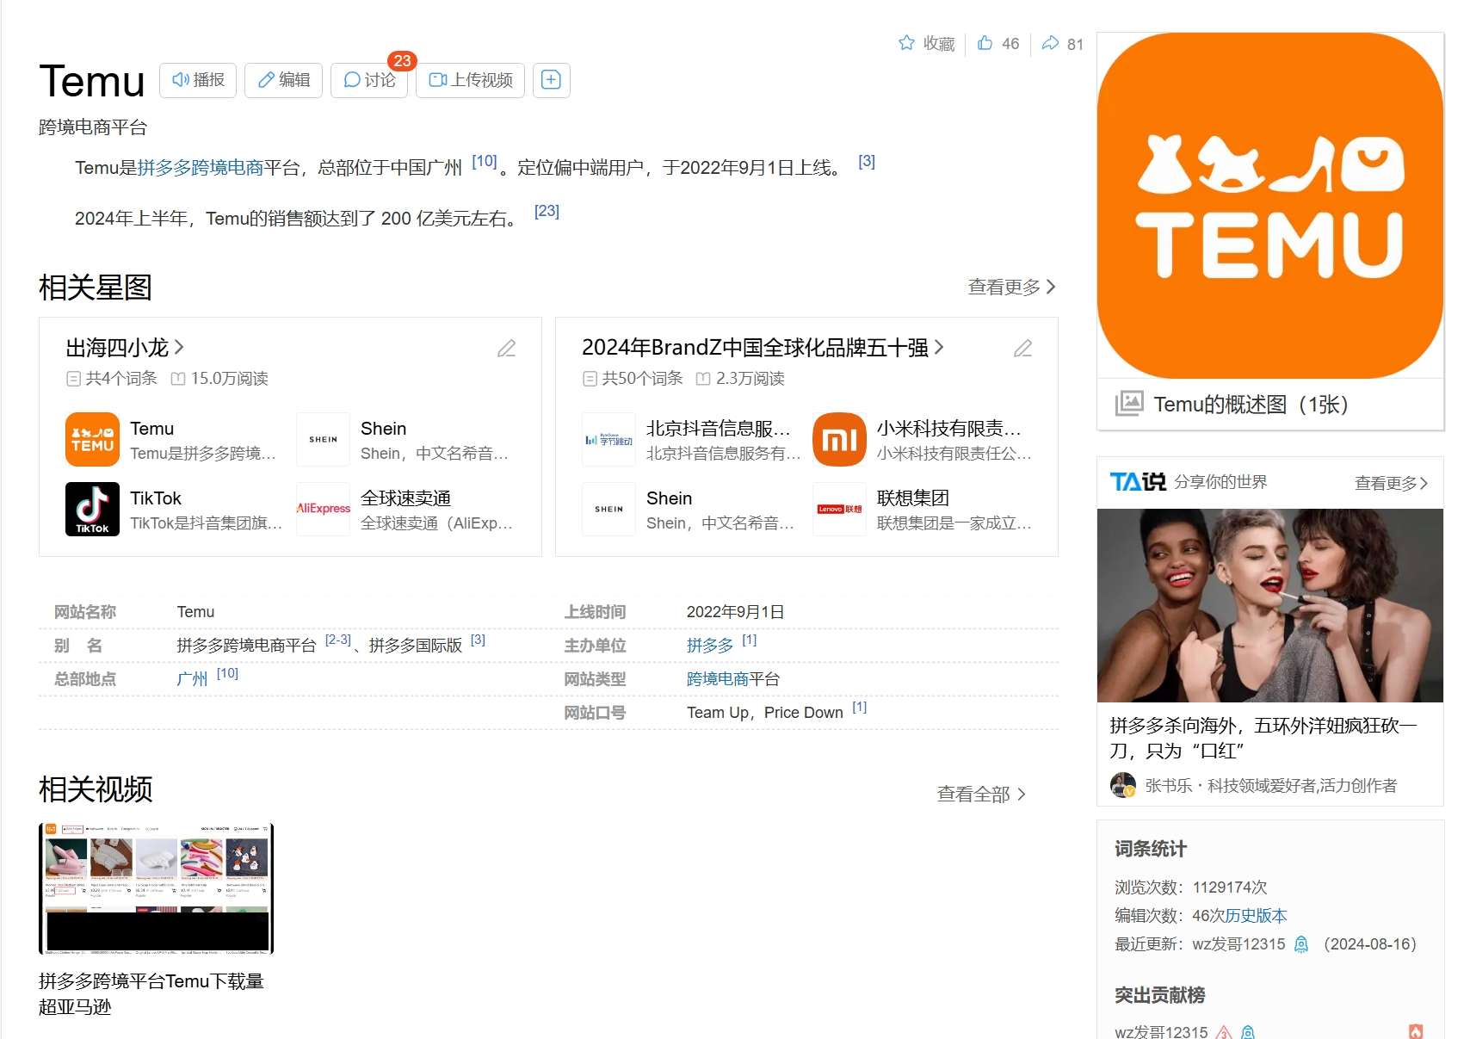This screenshot has height=1039, width=1470.
Task: Open the 讨论 discussion button
Action: pyautogui.click(x=369, y=80)
